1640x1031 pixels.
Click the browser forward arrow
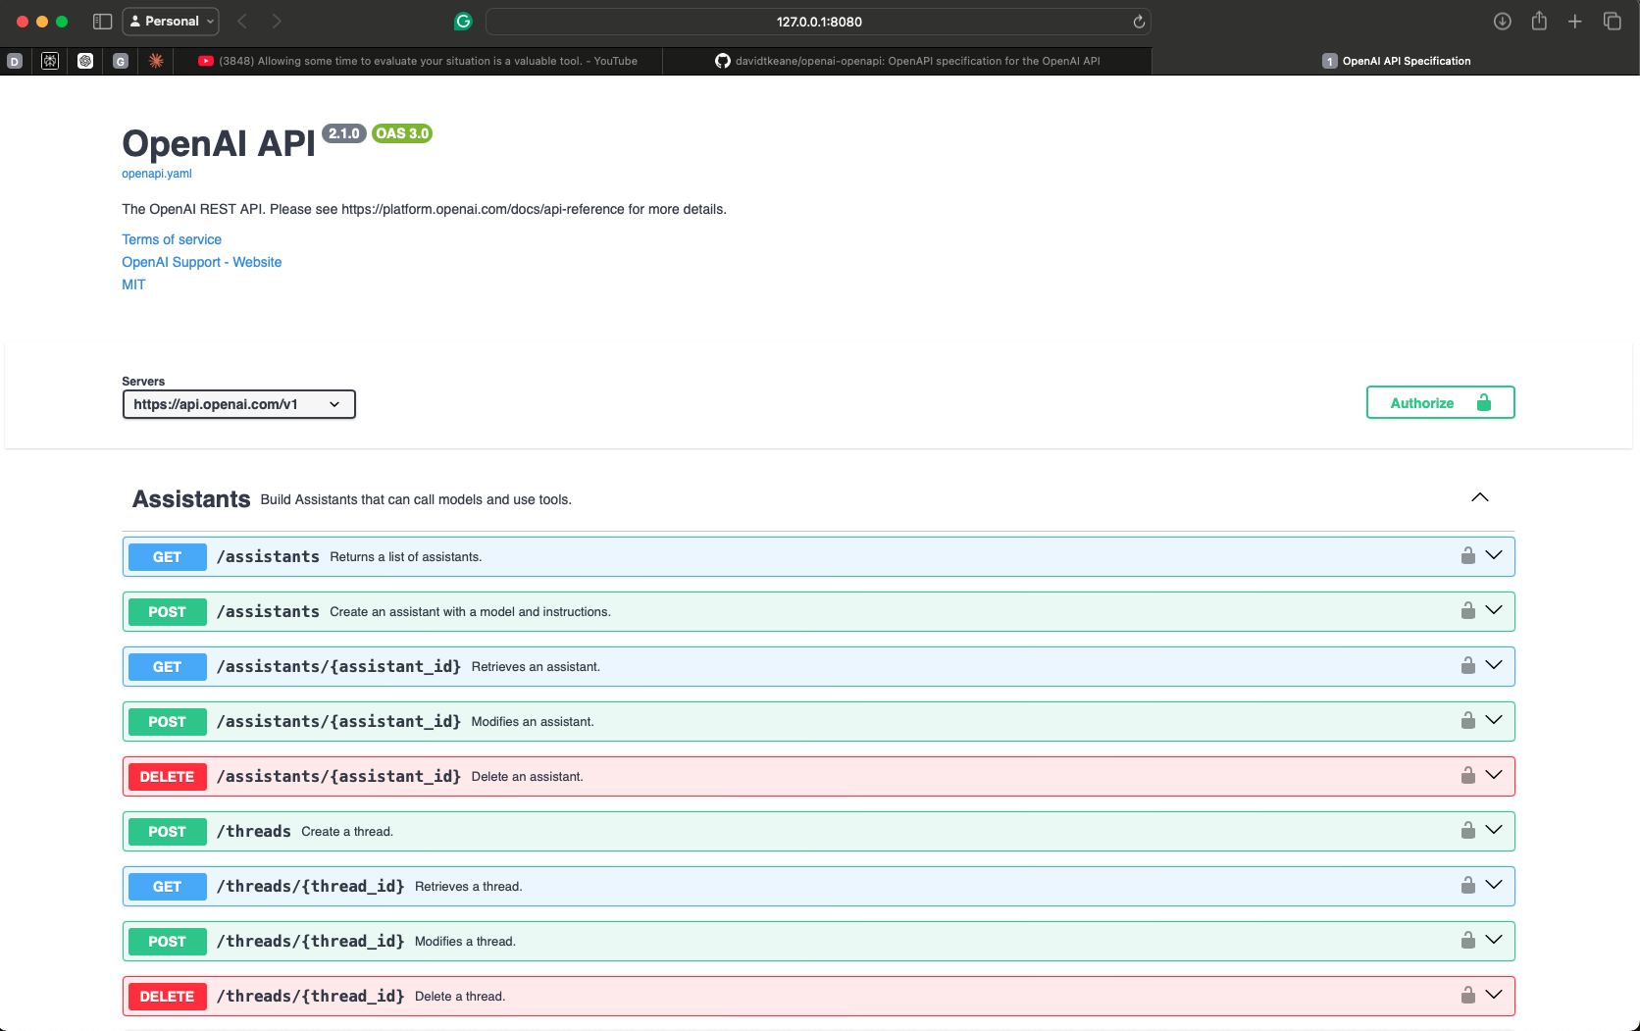pos(277,22)
